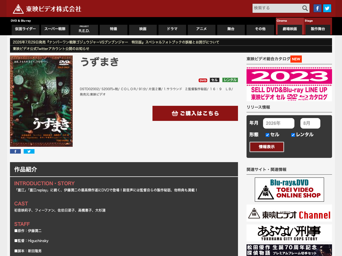342x256 pixels.
Task: Click the 東映ビデオ総合カタログ heading
Action: 268,59
